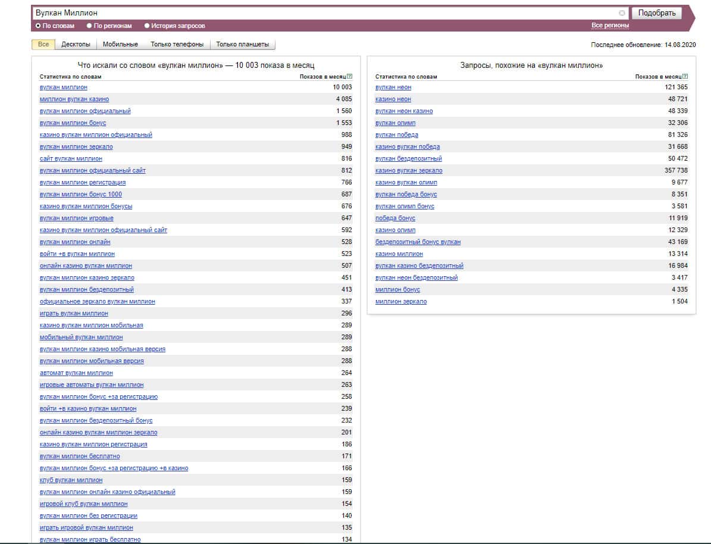Open the 'миллион вулкан казино' query link
The width and height of the screenshot is (711, 544).
pos(74,99)
